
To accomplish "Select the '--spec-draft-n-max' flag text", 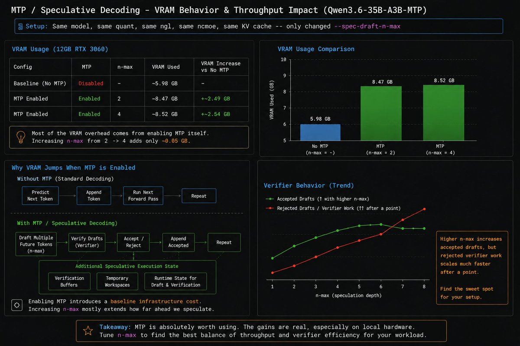I will (x=367, y=26).
